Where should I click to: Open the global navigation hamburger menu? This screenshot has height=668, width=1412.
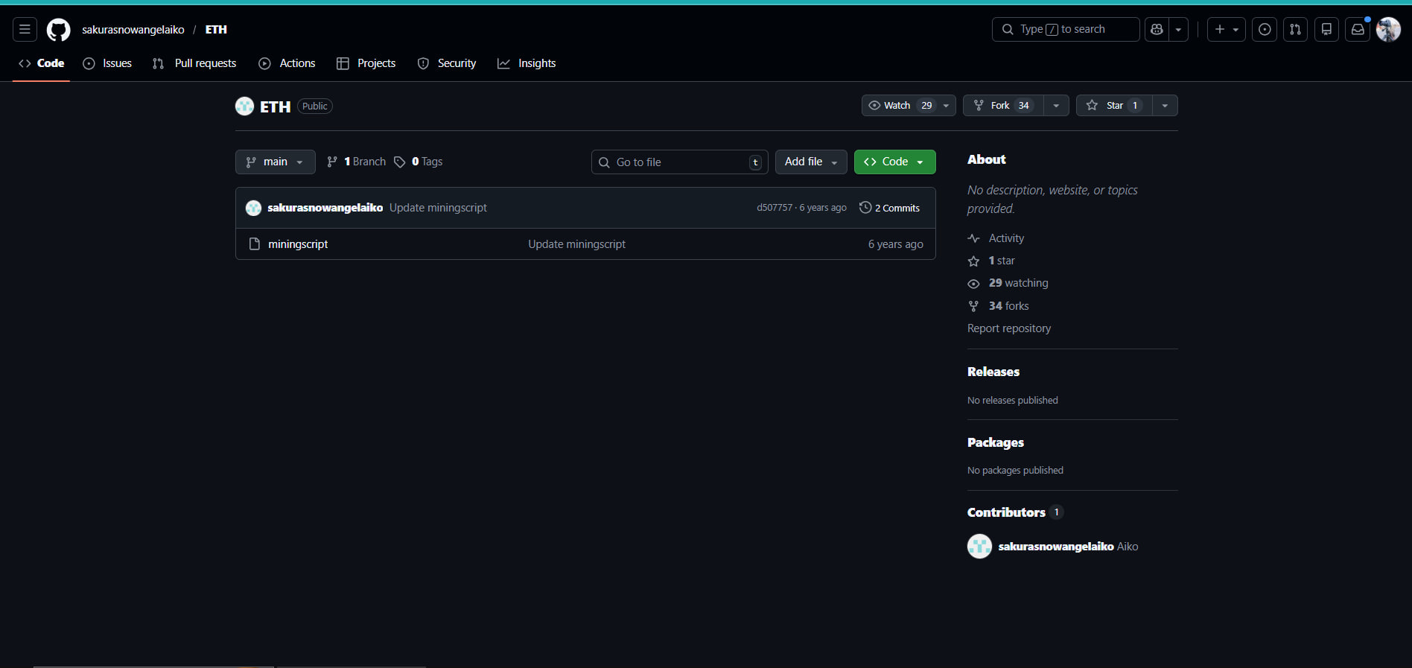tap(25, 30)
